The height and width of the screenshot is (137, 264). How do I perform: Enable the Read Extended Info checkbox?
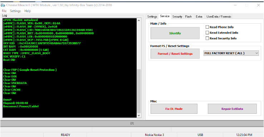207,33
